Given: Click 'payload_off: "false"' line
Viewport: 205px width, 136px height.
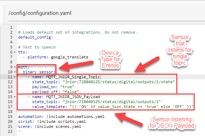Looking at the screenshot, I should point(56,92).
